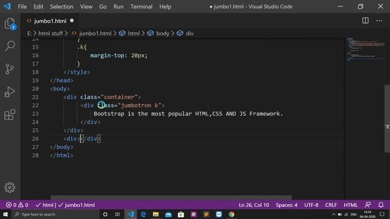Open the editor More Actions ellipsis
This screenshot has width=390, height=219.
(379, 21)
